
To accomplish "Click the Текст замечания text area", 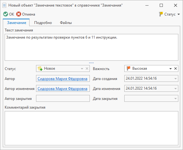I will pyautogui.click(x=91, y=47).
